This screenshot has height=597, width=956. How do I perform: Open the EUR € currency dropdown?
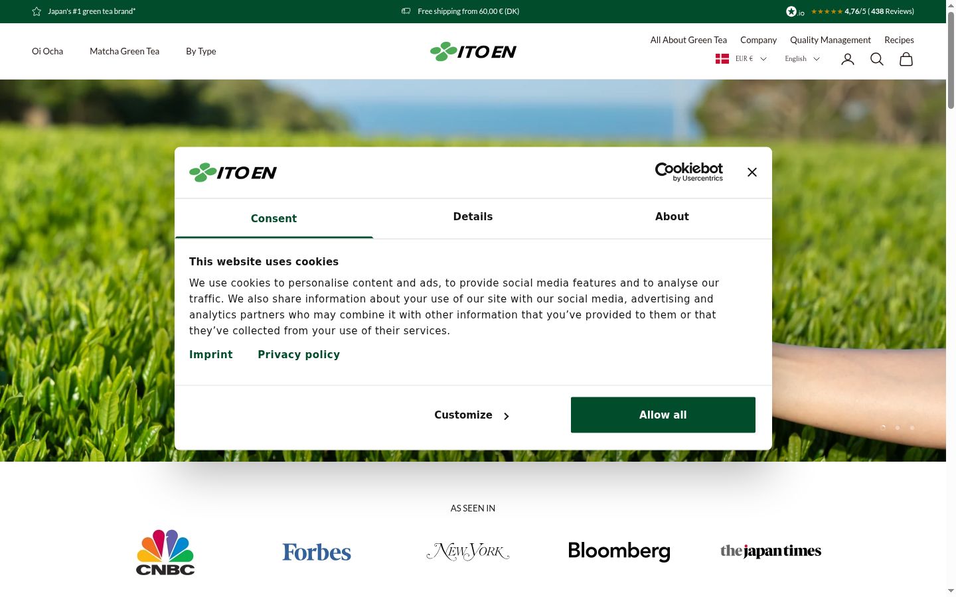[751, 59]
